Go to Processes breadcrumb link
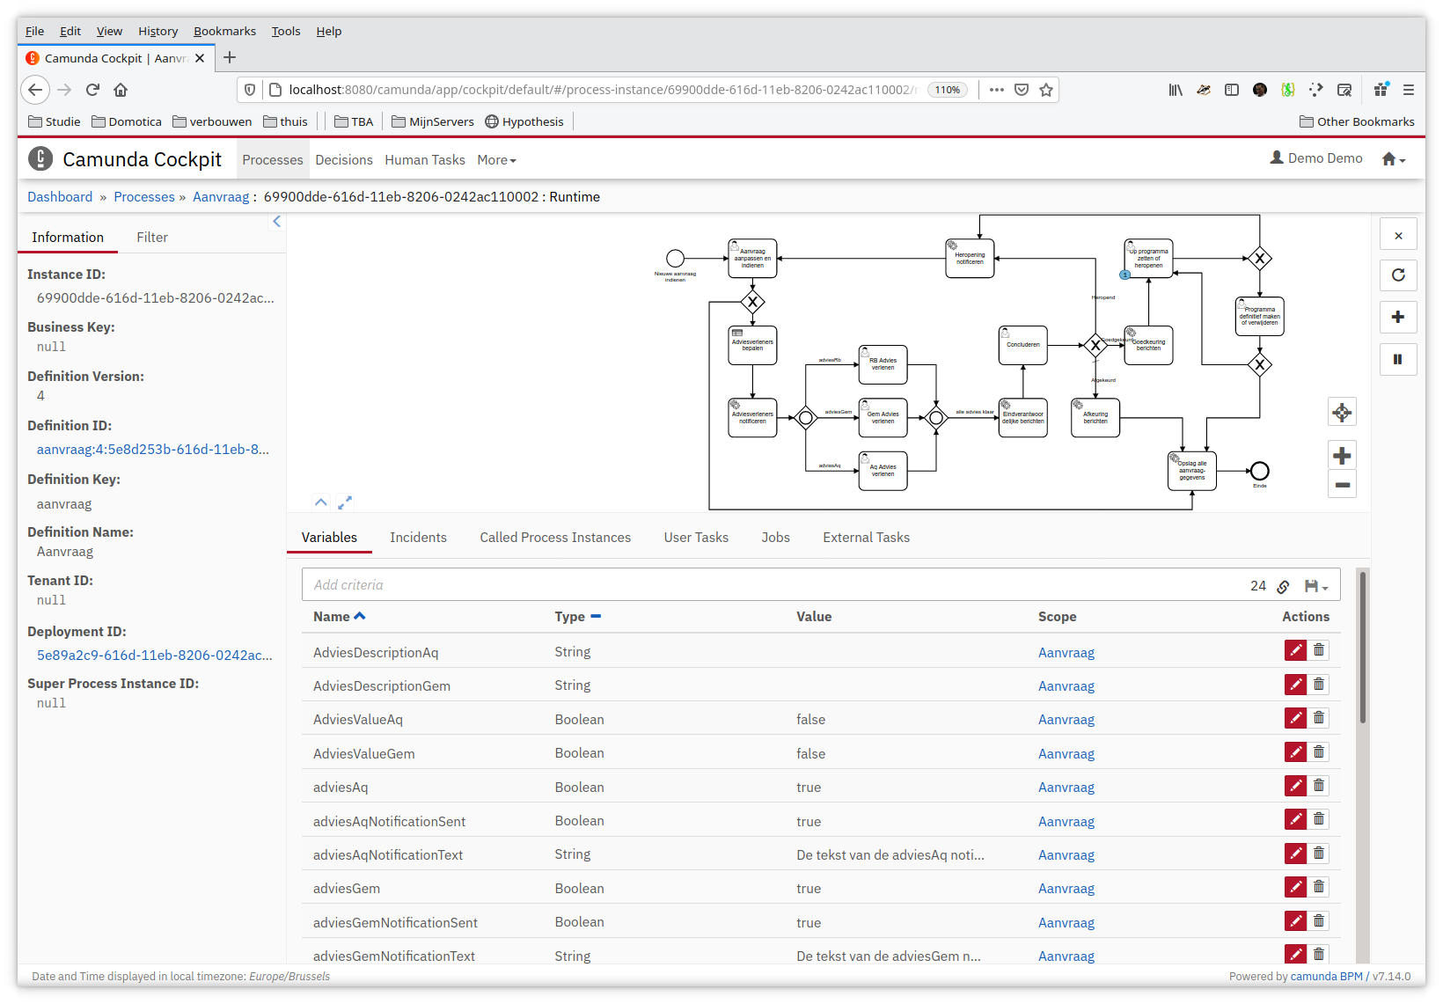 (144, 197)
